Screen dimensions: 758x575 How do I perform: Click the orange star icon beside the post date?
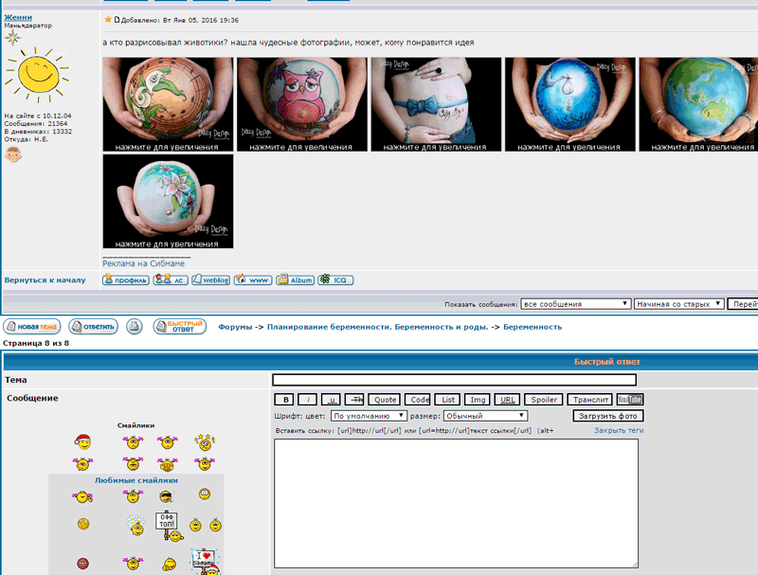108,20
